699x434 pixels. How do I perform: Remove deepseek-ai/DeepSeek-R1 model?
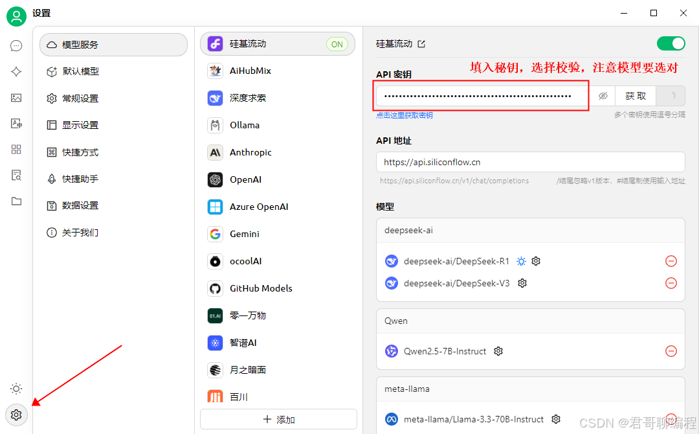click(x=671, y=261)
